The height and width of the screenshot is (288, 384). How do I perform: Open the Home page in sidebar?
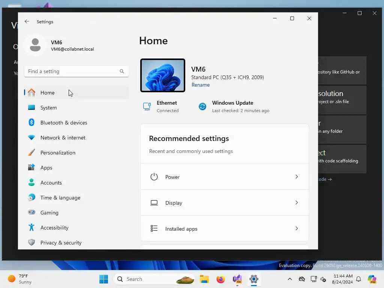coord(76,93)
